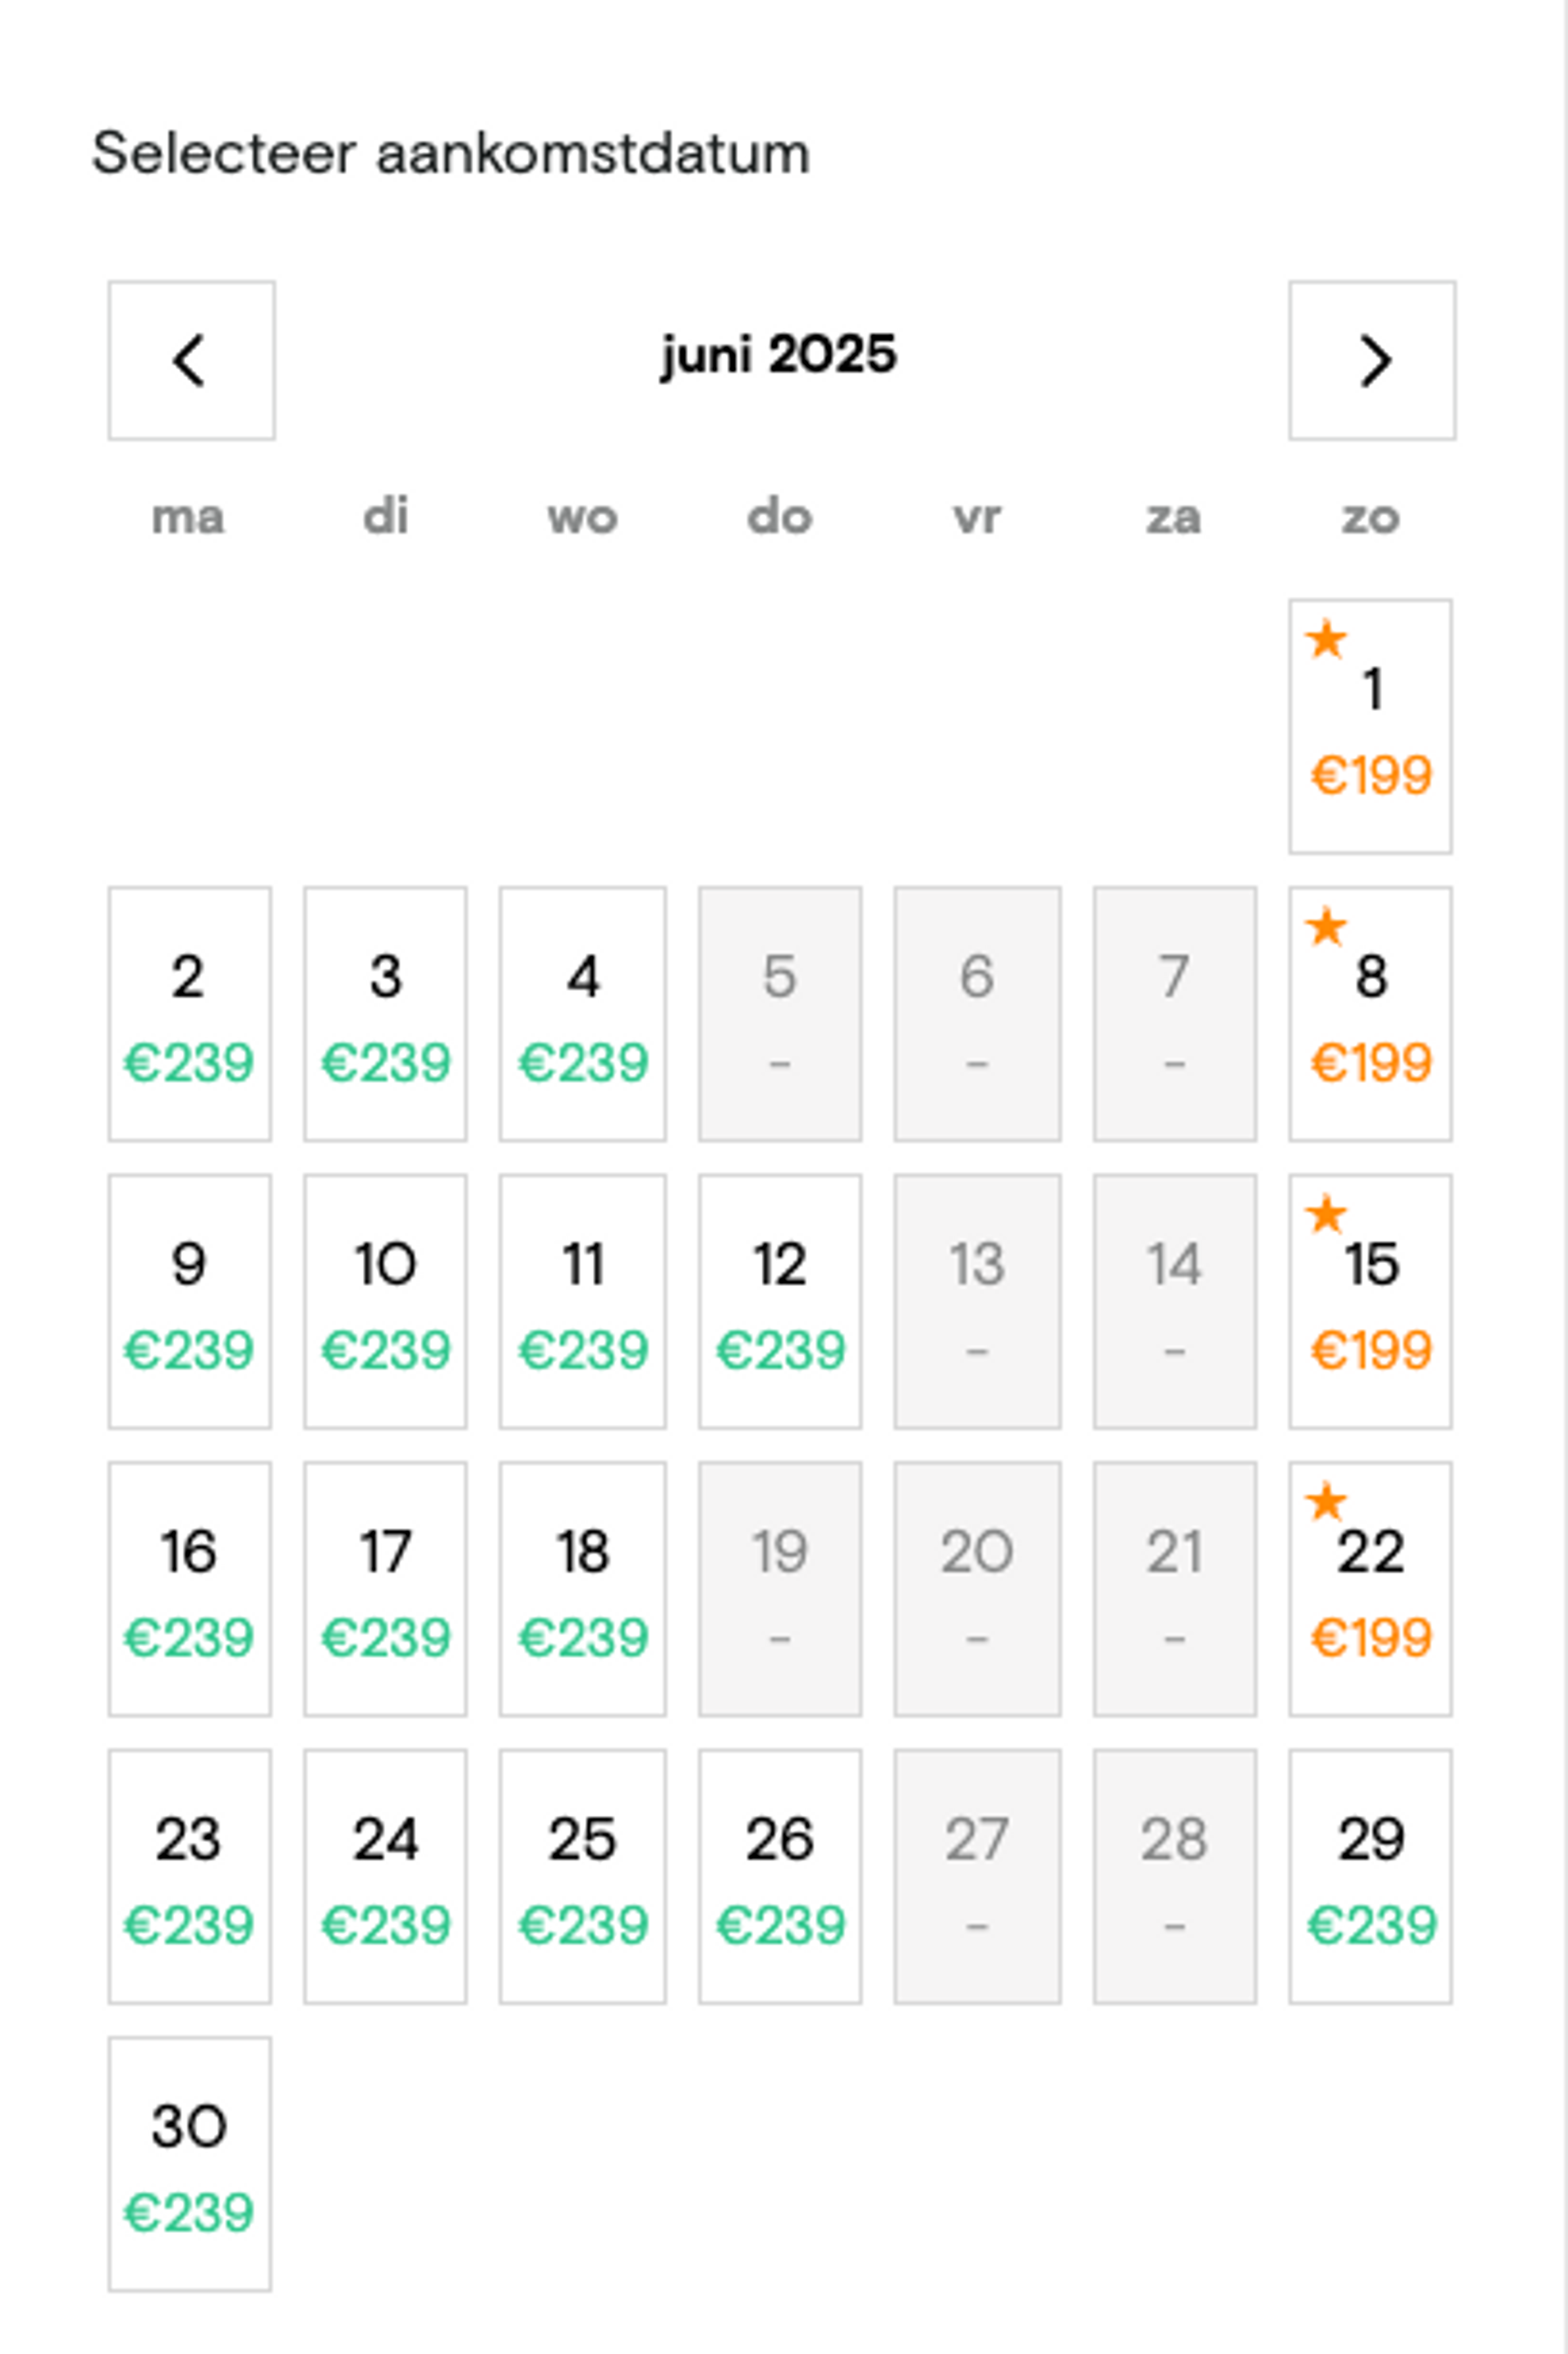Click the unavailable June 5 cell
Screen dimensions: 1568x2354
click(780, 1014)
